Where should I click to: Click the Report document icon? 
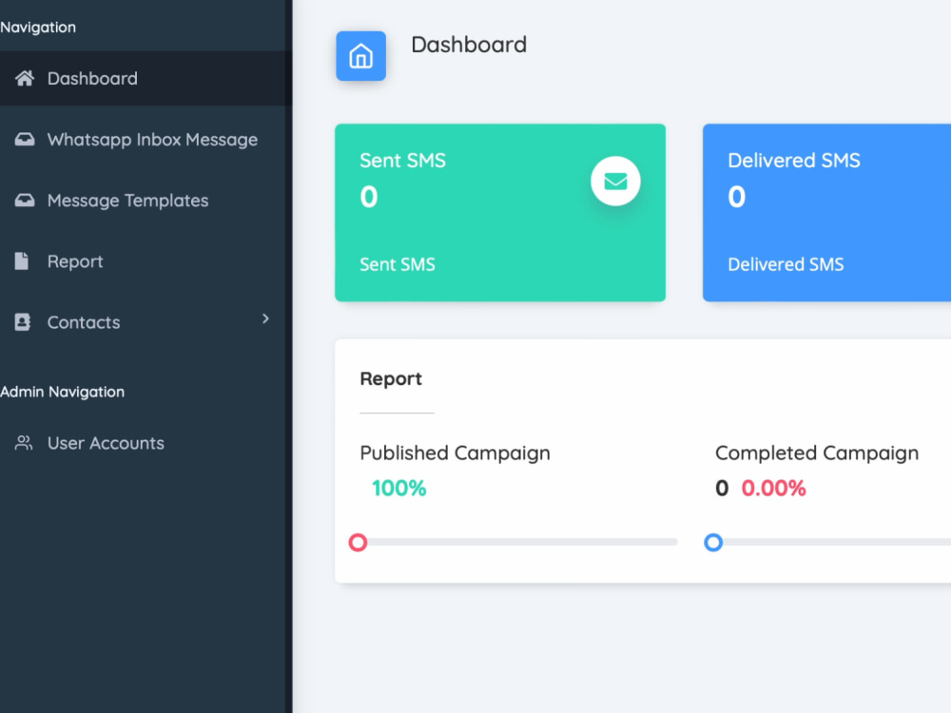click(22, 260)
